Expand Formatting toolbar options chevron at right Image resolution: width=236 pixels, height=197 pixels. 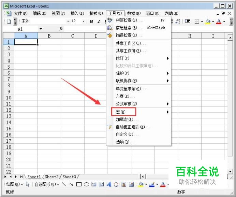(232, 22)
